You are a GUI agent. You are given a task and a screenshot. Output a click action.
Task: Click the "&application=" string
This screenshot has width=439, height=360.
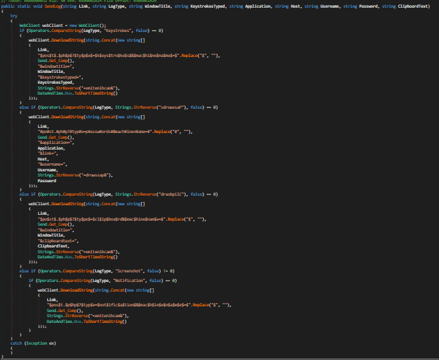tap(56, 142)
